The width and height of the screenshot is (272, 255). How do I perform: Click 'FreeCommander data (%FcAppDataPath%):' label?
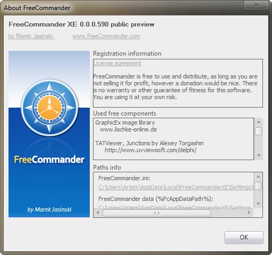pyautogui.click(x=156, y=199)
